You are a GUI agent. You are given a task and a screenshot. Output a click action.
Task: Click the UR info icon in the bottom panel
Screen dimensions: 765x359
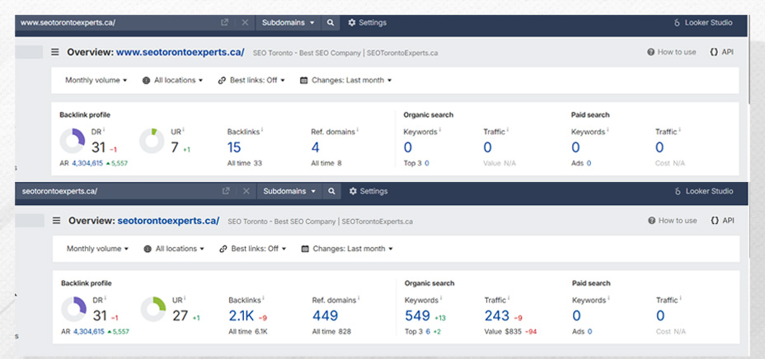185,299
